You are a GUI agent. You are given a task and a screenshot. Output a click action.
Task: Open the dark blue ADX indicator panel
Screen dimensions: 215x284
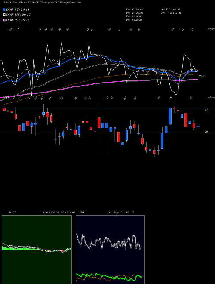click(110, 250)
